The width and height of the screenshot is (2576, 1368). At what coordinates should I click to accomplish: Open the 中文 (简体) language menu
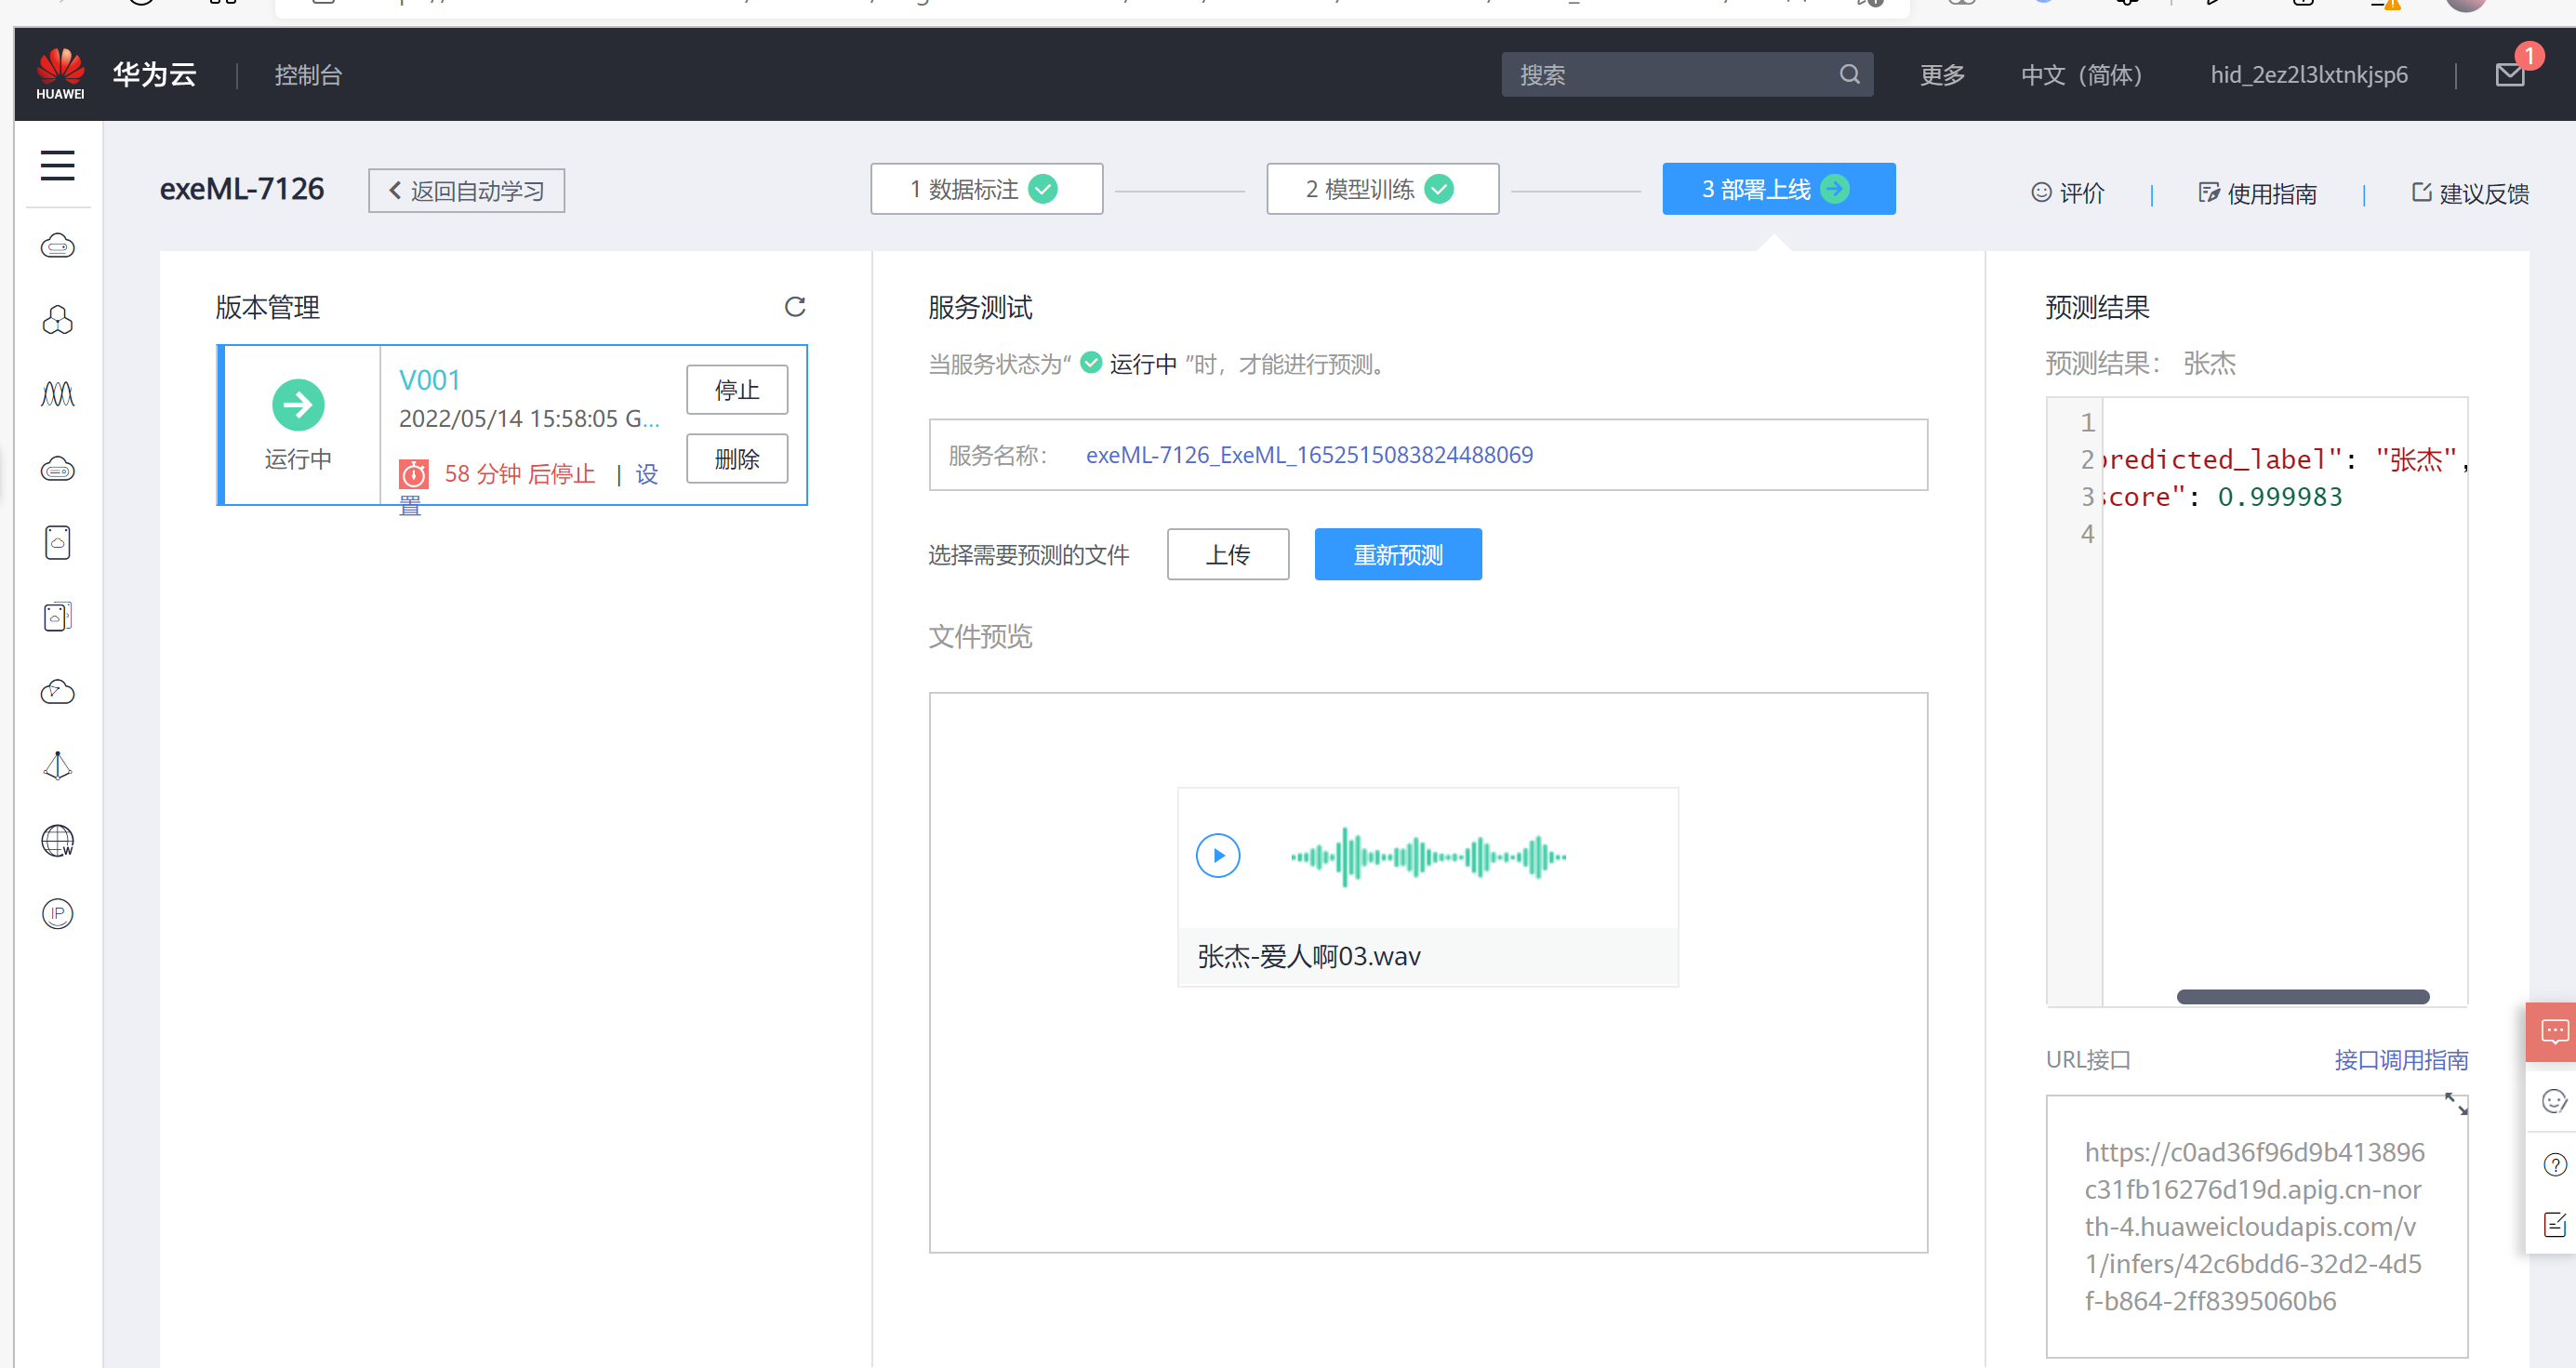point(2081,75)
